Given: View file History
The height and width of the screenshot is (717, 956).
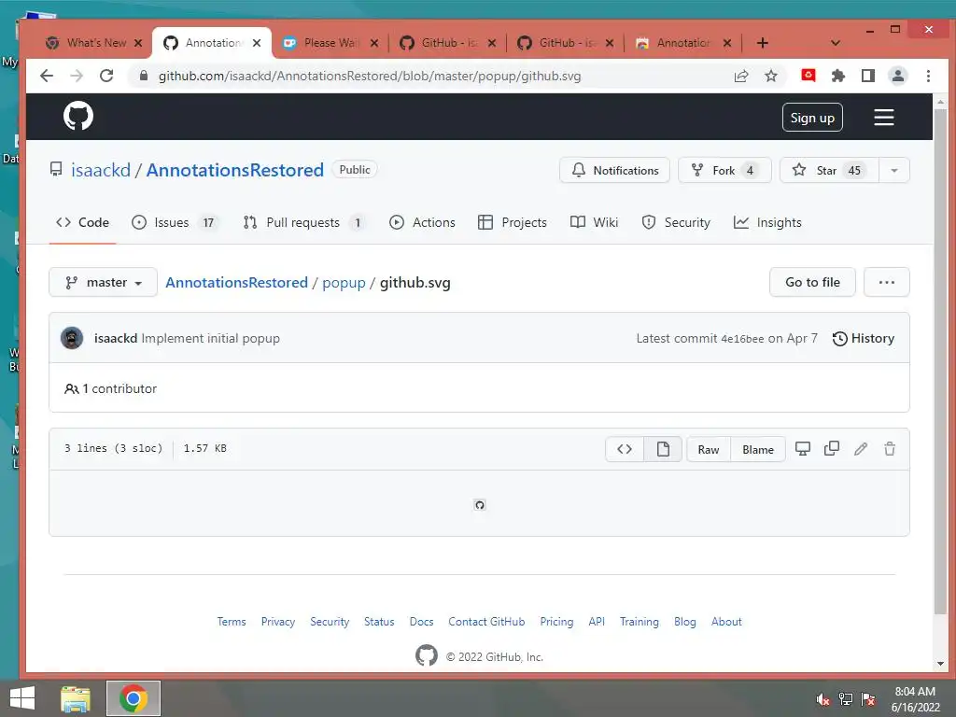Looking at the screenshot, I should (863, 338).
